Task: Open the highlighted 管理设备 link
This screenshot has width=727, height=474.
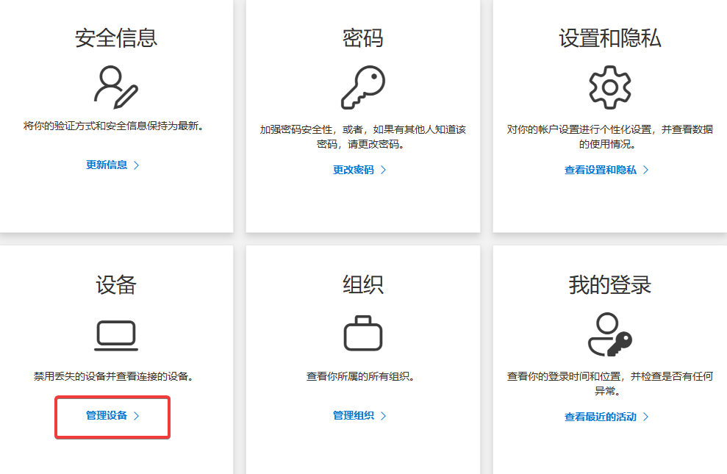Action: pyautogui.click(x=107, y=414)
